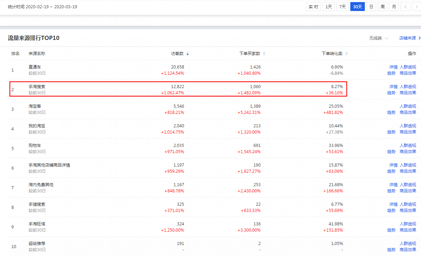This screenshot has height=256, width=421.
Task: Open 详情 for 直通车 row
Action: pos(393,67)
